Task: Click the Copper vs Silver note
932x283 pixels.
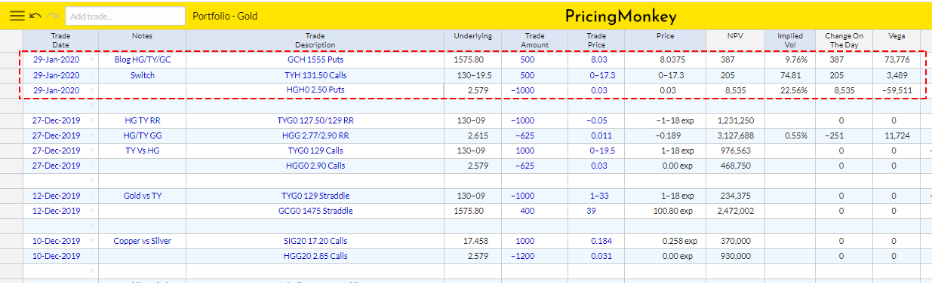Action: 142,241
